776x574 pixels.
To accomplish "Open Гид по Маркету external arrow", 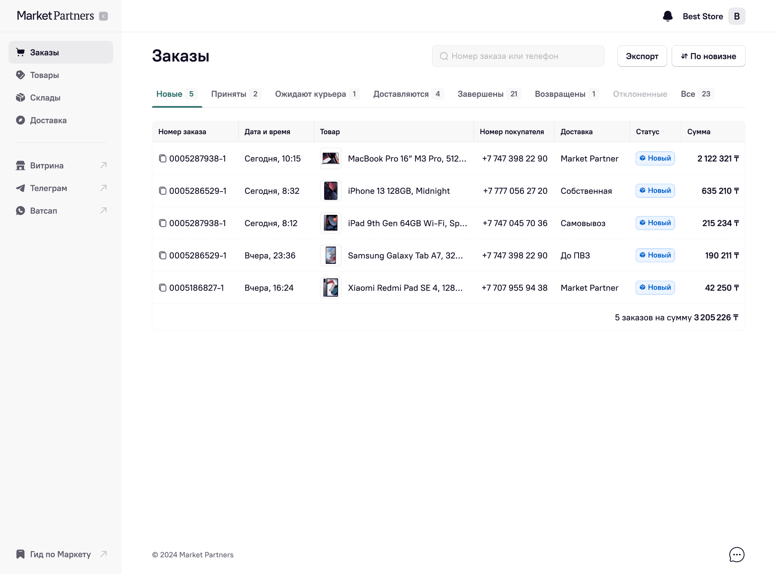I will 104,554.
